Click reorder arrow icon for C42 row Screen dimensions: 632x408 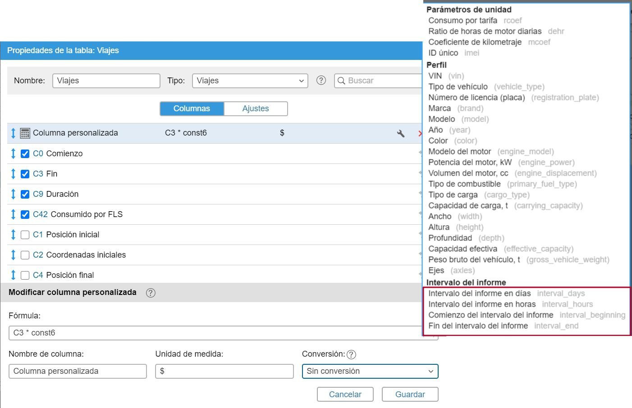(x=13, y=214)
